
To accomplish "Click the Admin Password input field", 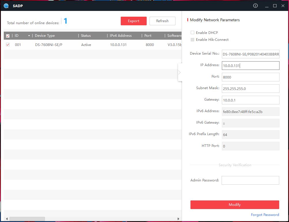I will [250, 180].
